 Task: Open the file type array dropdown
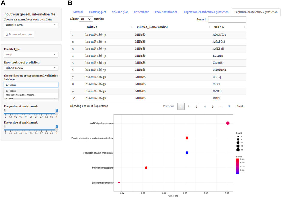(x=31, y=55)
